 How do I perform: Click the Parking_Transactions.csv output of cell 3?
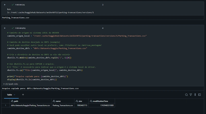point(16,18)
